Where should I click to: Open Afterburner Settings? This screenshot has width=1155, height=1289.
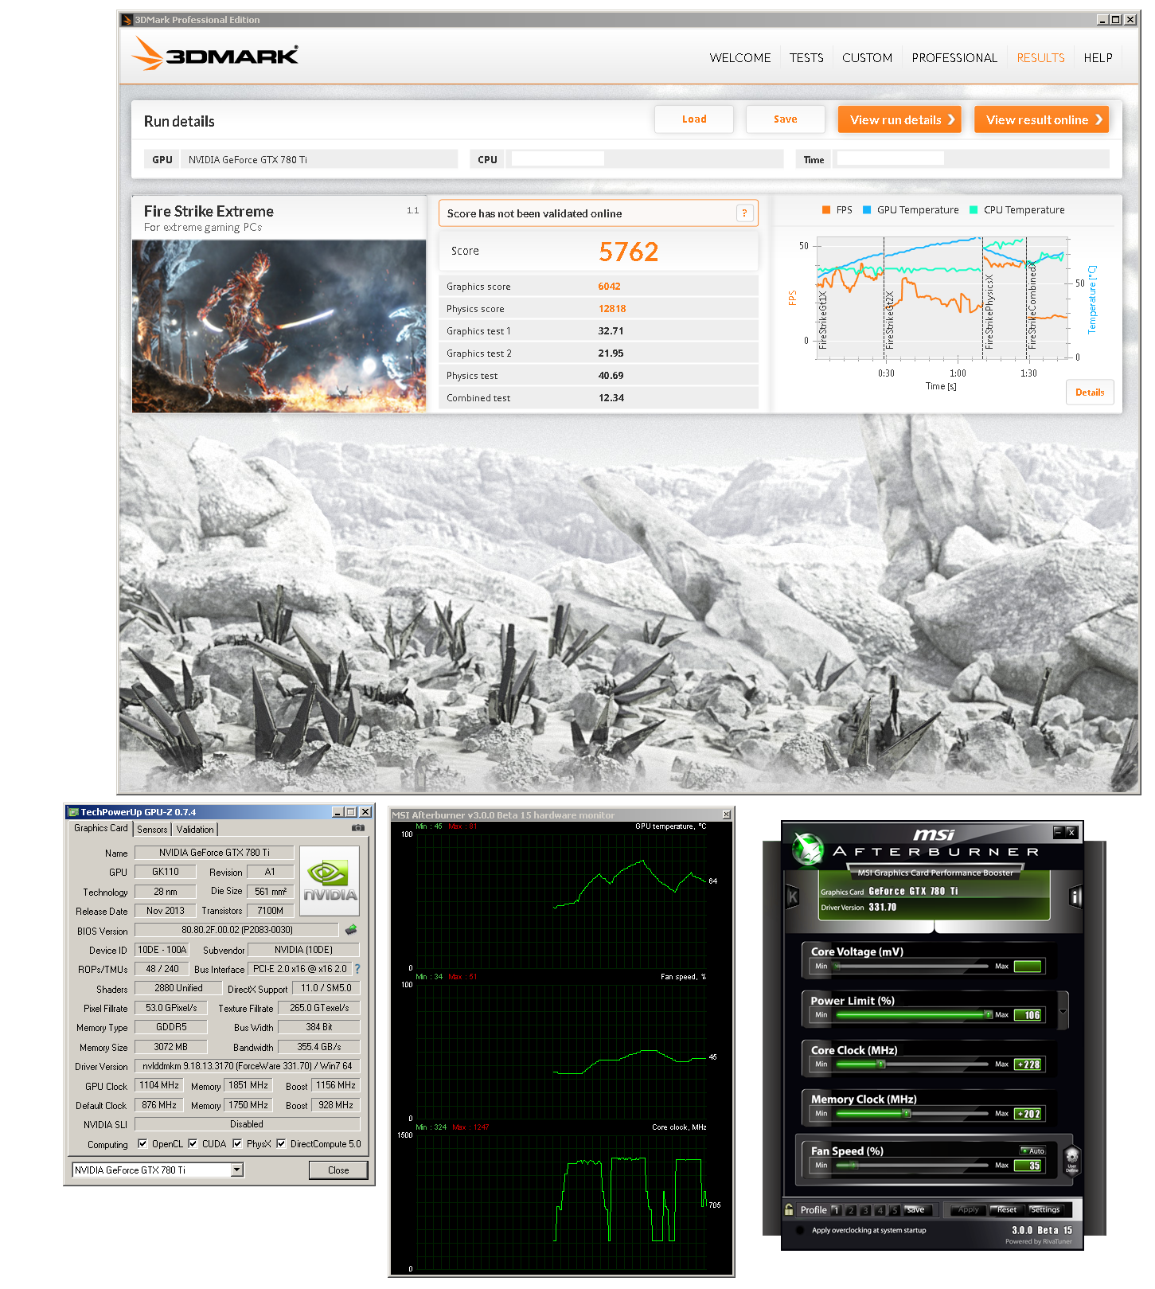(x=1045, y=1209)
